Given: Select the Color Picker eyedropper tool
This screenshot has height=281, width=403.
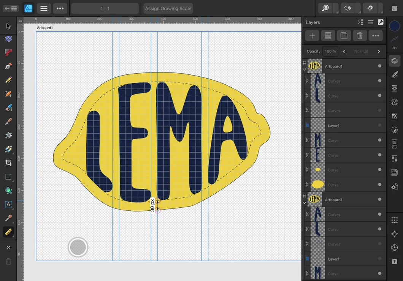Looking at the screenshot, I should point(8,218).
